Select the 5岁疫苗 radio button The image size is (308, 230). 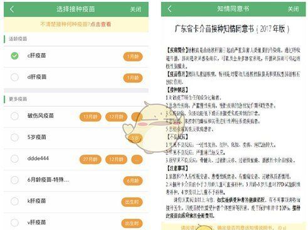click(x=14, y=137)
